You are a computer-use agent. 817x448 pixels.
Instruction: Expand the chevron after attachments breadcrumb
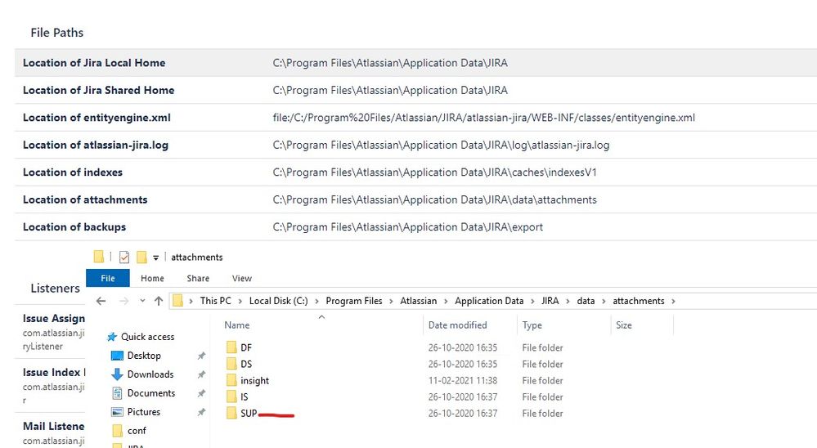673,301
